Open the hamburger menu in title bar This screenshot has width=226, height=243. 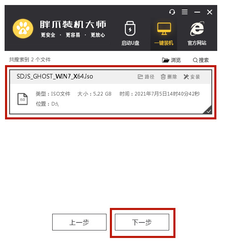(x=185, y=12)
